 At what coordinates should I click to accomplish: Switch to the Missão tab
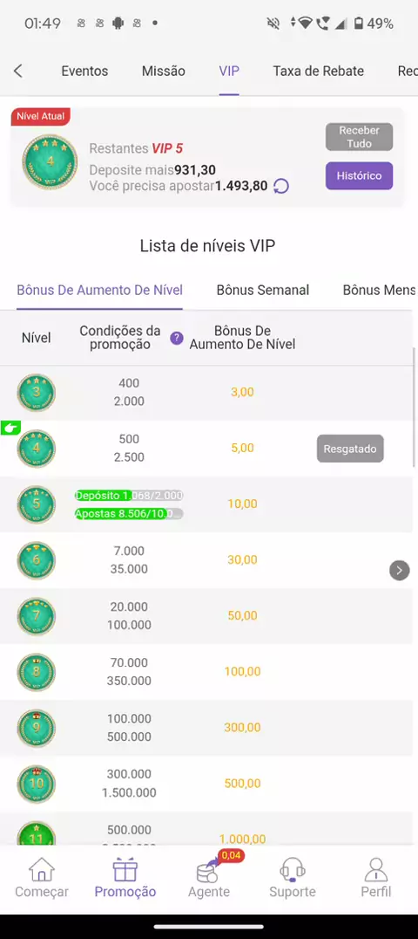point(163,72)
